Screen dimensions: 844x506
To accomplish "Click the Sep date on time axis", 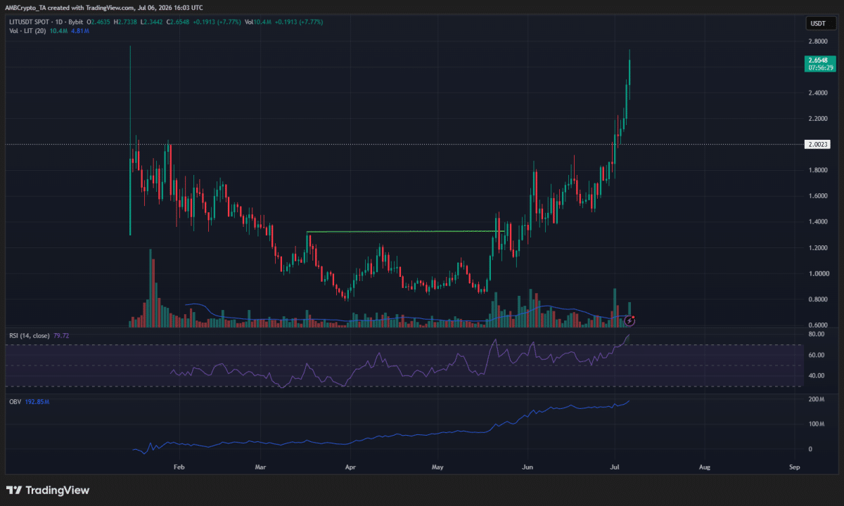I will [795, 466].
